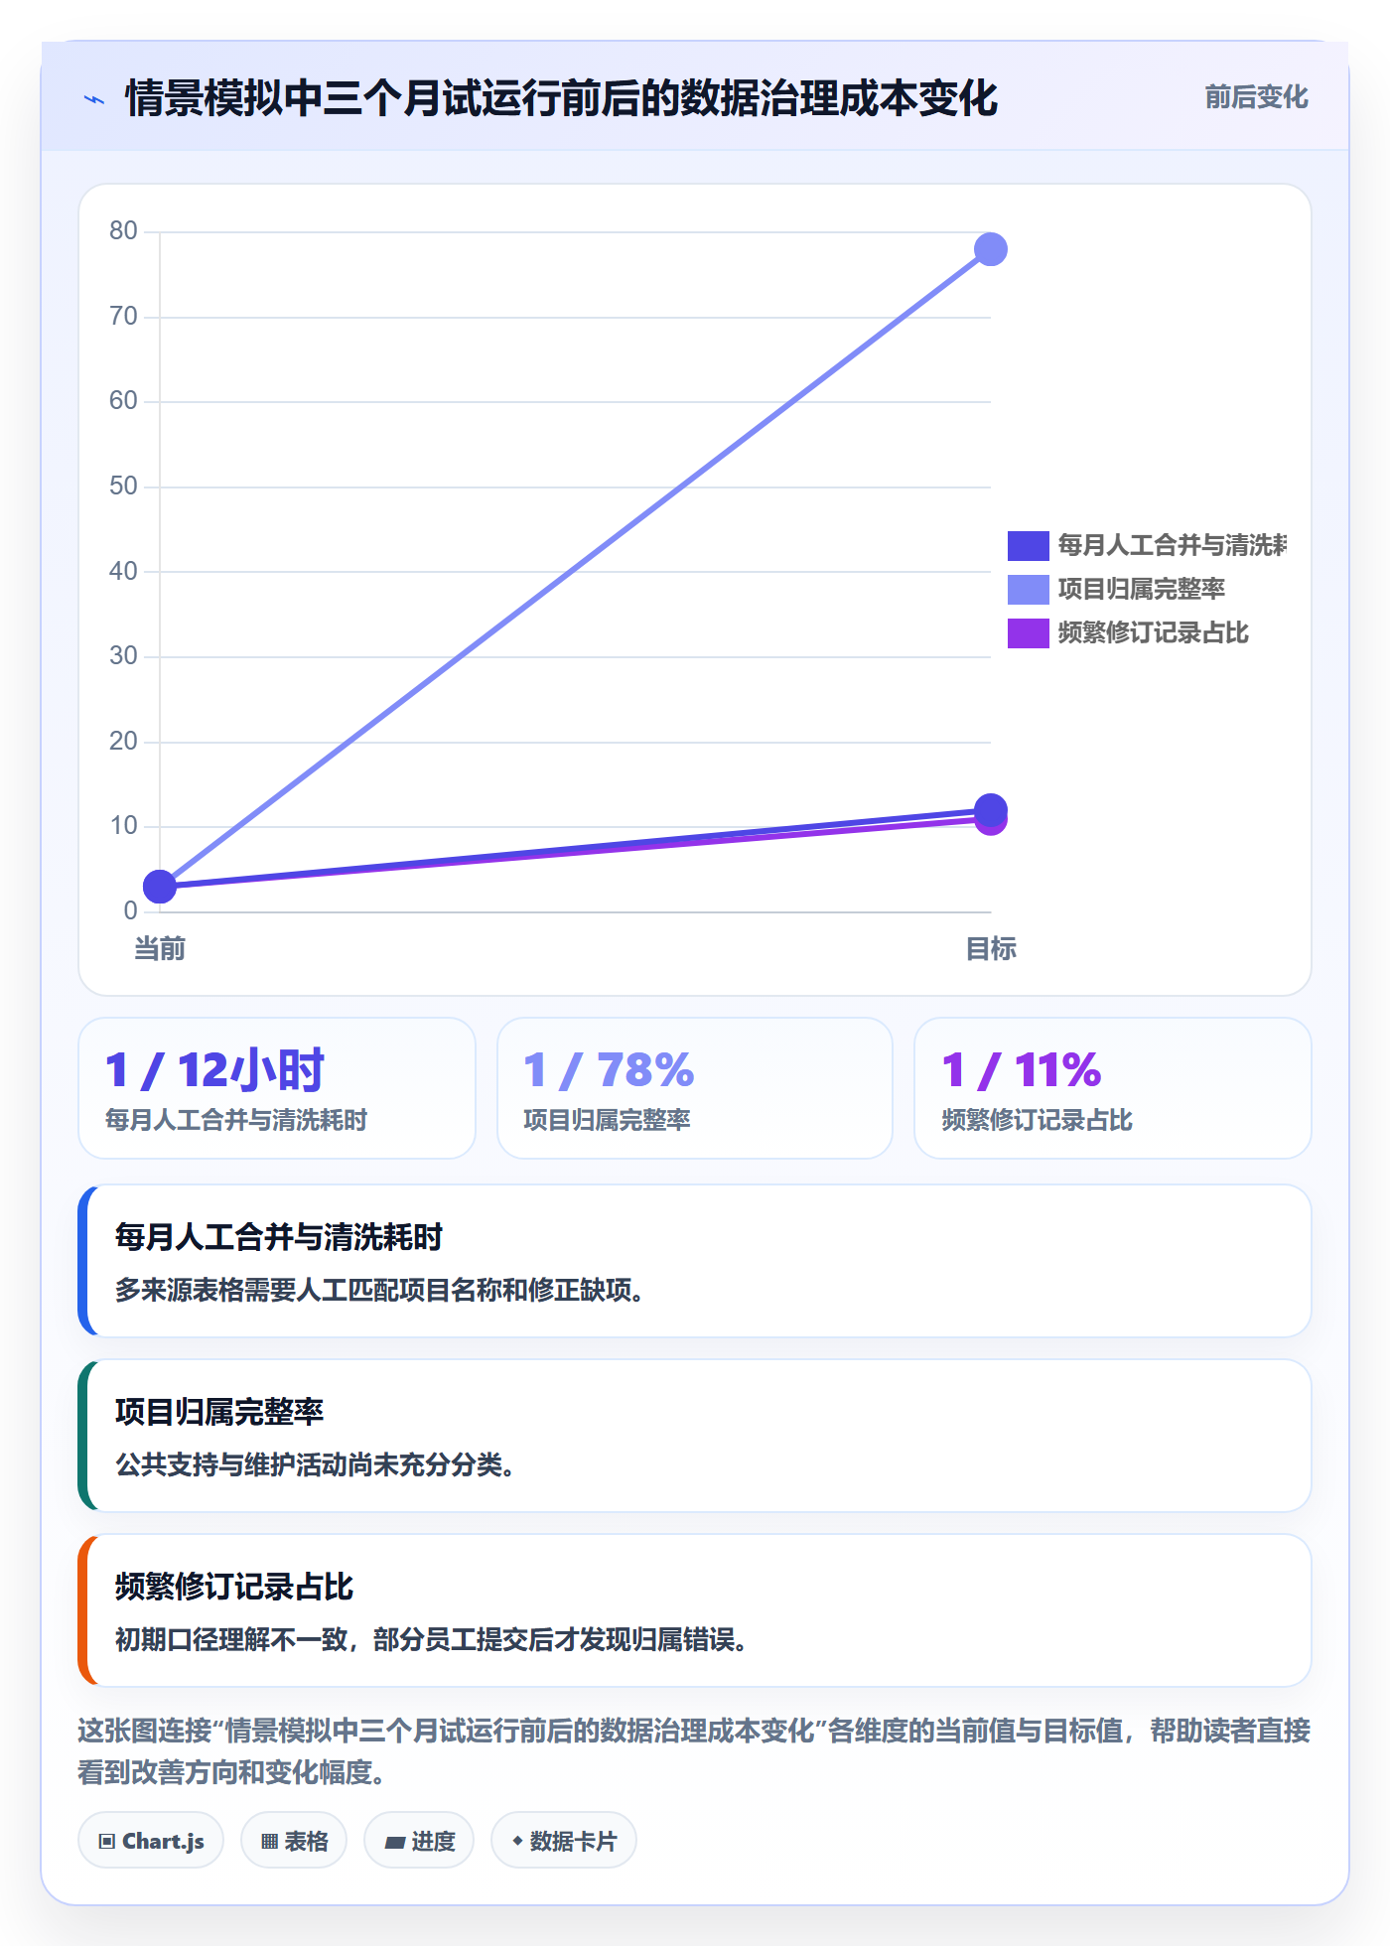Click the y-axis label 50
This screenshot has height=1946, width=1390.
123,486
